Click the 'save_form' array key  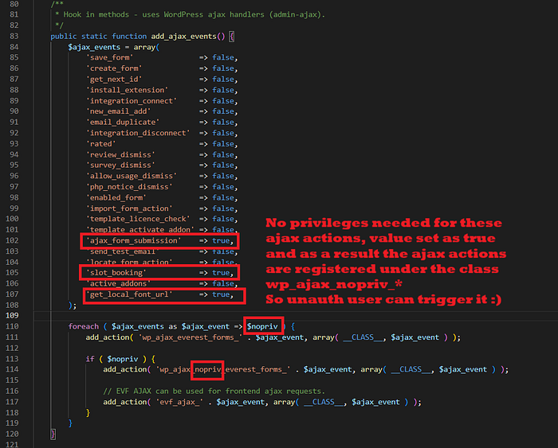tap(110, 57)
